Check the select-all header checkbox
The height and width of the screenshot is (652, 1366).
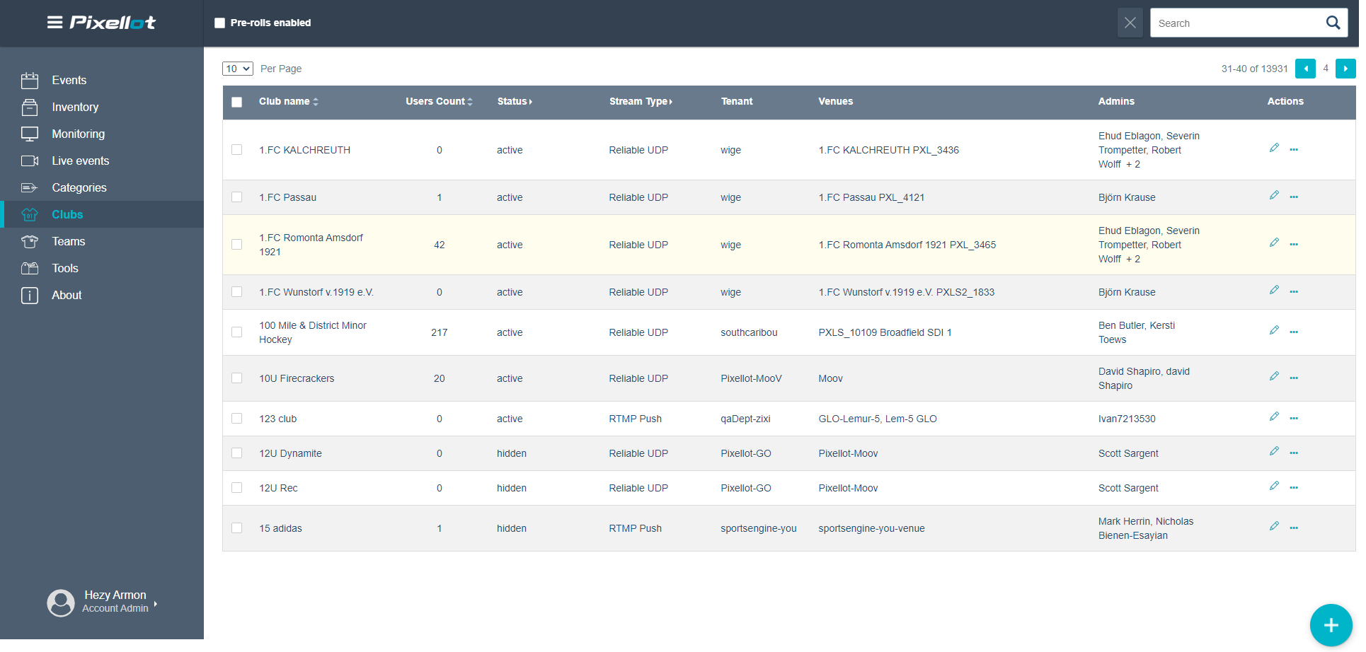237,102
